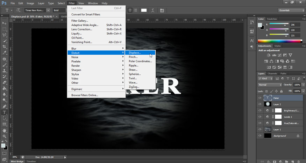Hide Layer 1 visibility eye

click(260, 129)
